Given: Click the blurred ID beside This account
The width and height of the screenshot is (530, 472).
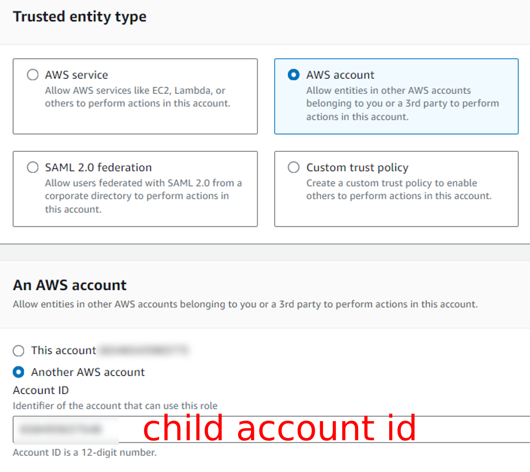Looking at the screenshot, I should point(144,350).
